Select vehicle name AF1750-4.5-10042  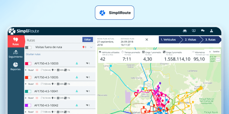pyautogui.click(x=46, y=105)
